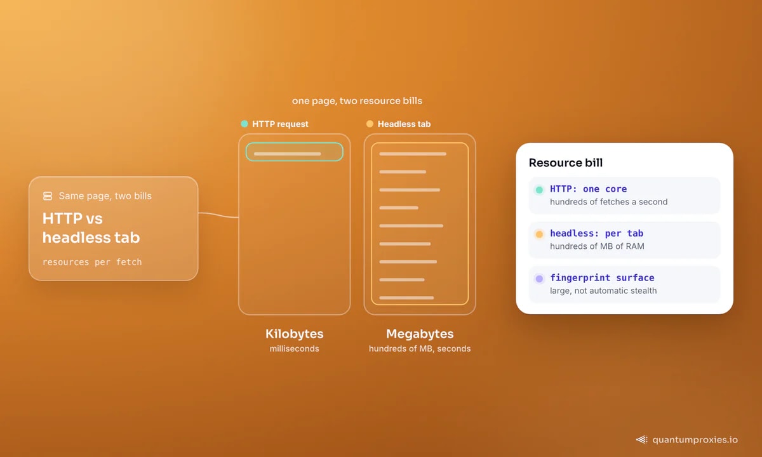This screenshot has width=762, height=457.
Task: Click the "hundreds of fetches a second" text
Action: (x=609, y=202)
